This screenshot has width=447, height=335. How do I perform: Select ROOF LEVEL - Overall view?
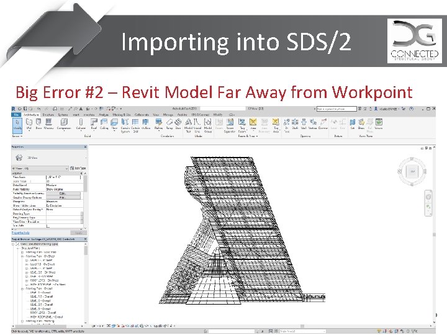[x=43, y=313]
